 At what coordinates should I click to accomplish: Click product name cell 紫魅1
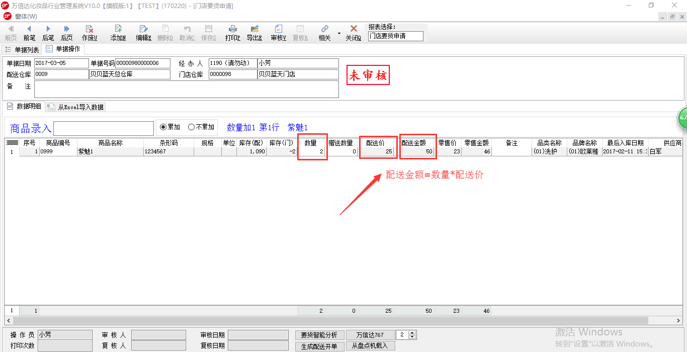tap(110, 151)
